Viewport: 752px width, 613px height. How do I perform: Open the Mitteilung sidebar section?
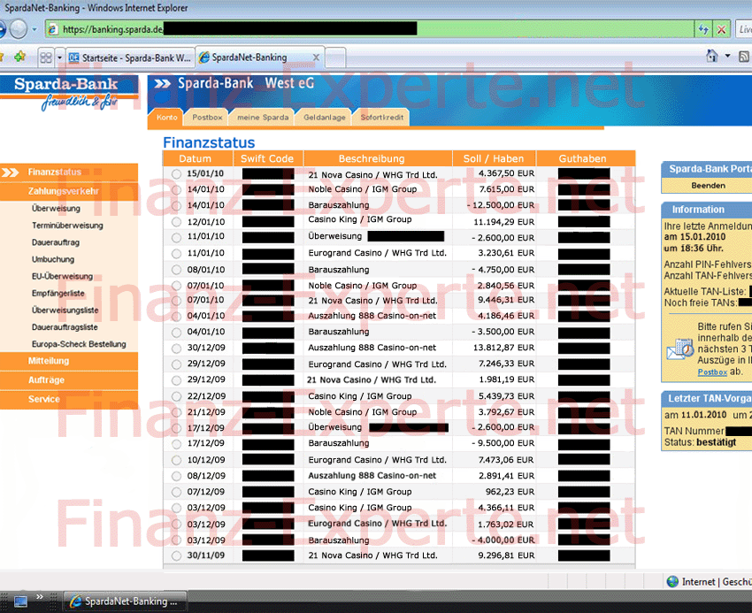[69, 361]
